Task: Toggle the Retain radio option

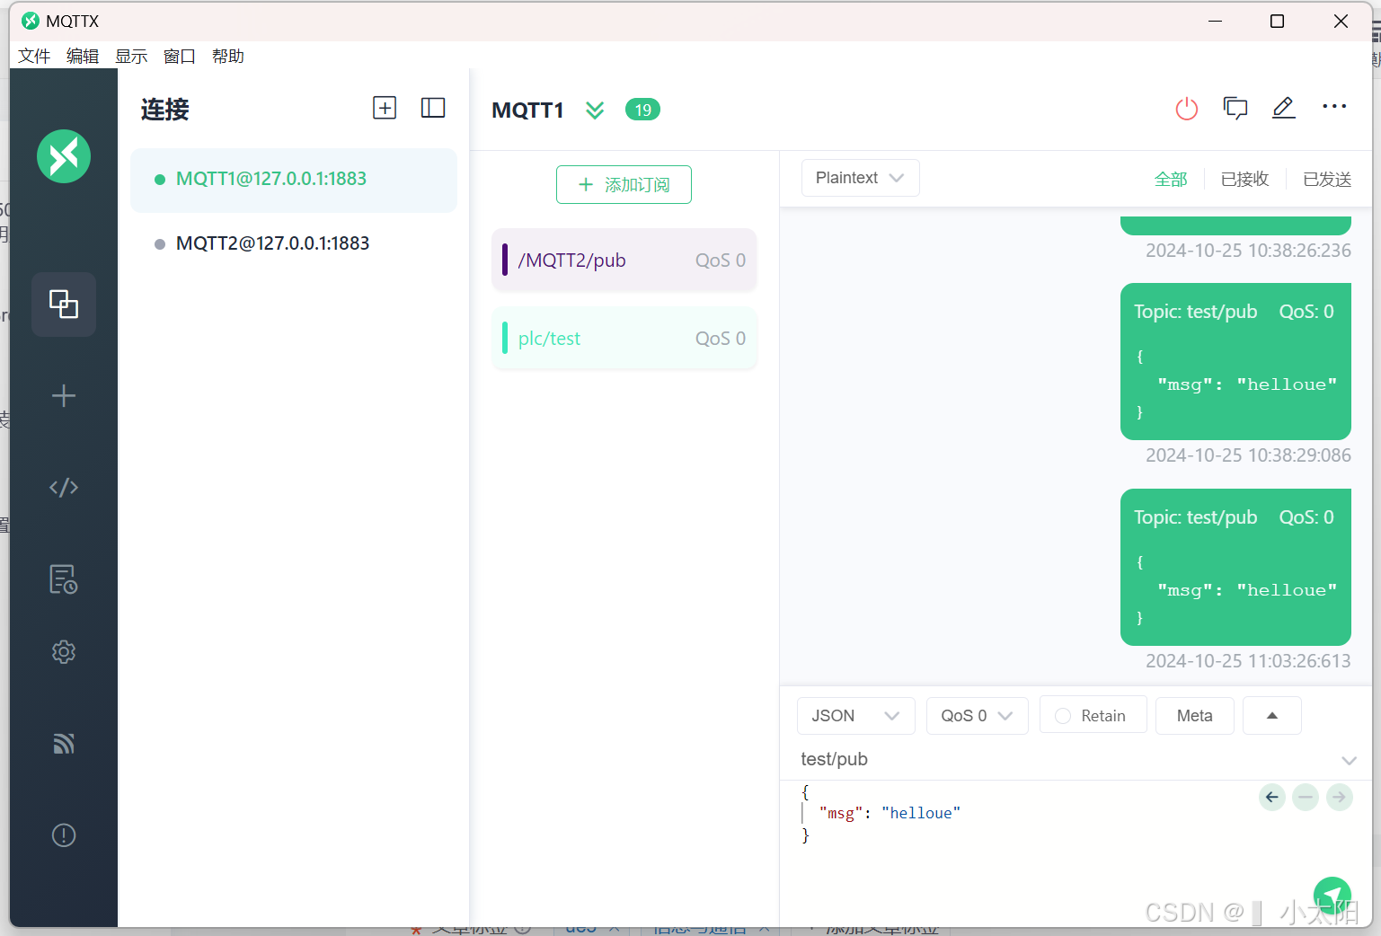Action: [x=1063, y=716]
